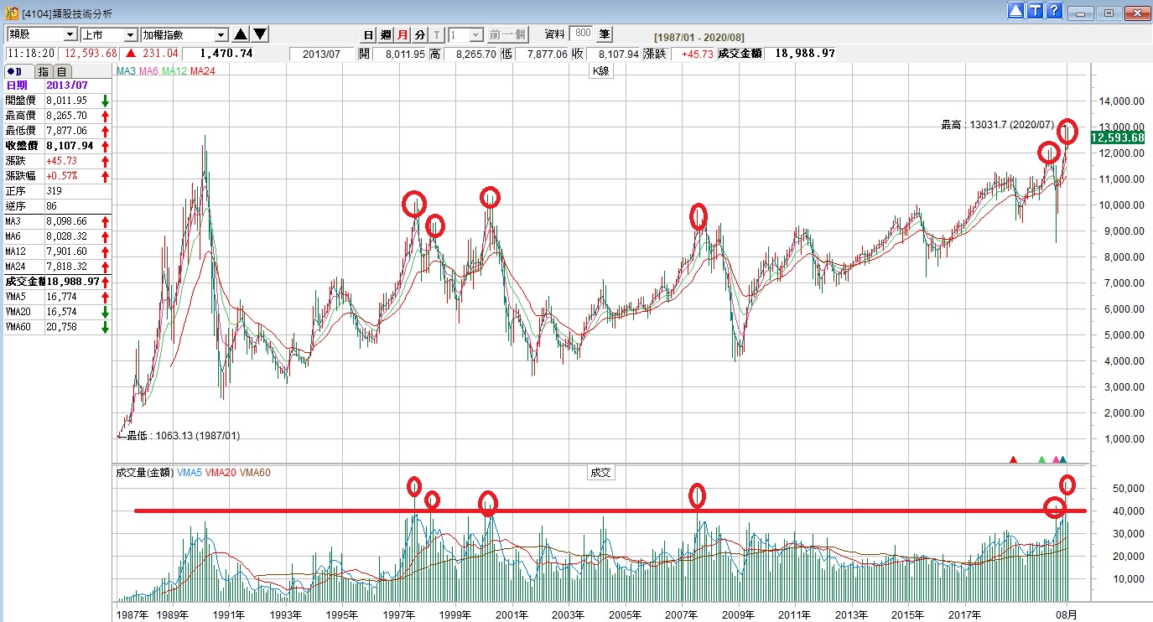The width and height of the screenshot is (1153, 622).
Task: Select the D data tab
Action: [19, 71]
